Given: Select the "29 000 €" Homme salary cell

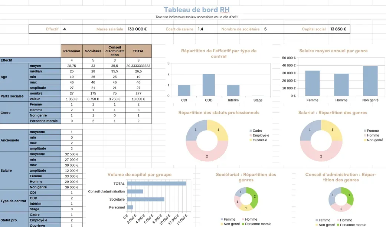Looking at the screenshot, I should 72,181.
